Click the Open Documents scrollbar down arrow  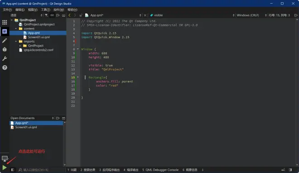64,165
